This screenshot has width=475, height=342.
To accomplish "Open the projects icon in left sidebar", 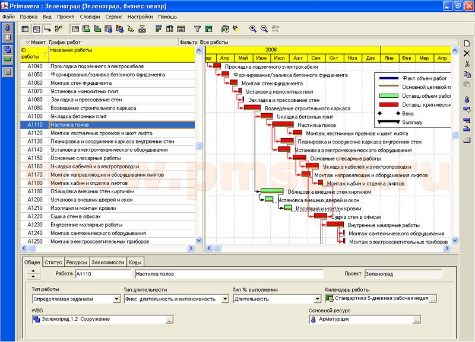I will (x=8, y=49).
